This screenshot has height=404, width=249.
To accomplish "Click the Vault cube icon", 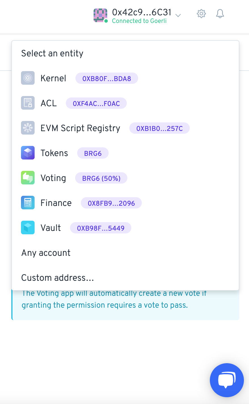I will 28,227.
